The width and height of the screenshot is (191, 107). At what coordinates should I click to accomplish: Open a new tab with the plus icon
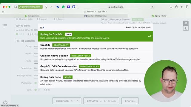click(x=181, y=7)
